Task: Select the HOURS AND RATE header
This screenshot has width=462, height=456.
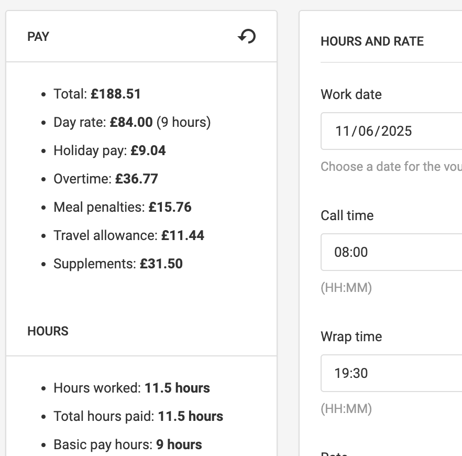Action: coord(372,41)
